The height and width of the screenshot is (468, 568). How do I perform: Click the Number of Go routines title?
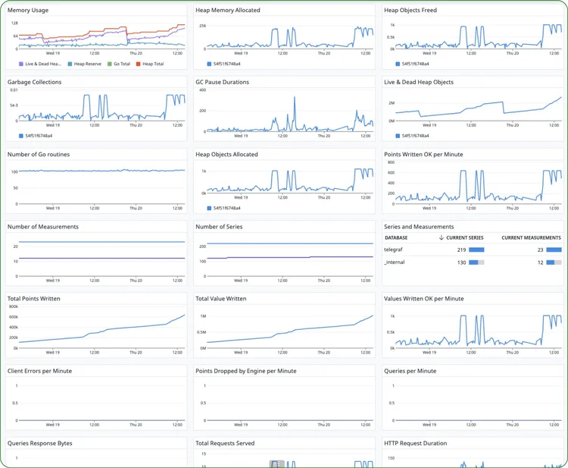click(39, 154)
